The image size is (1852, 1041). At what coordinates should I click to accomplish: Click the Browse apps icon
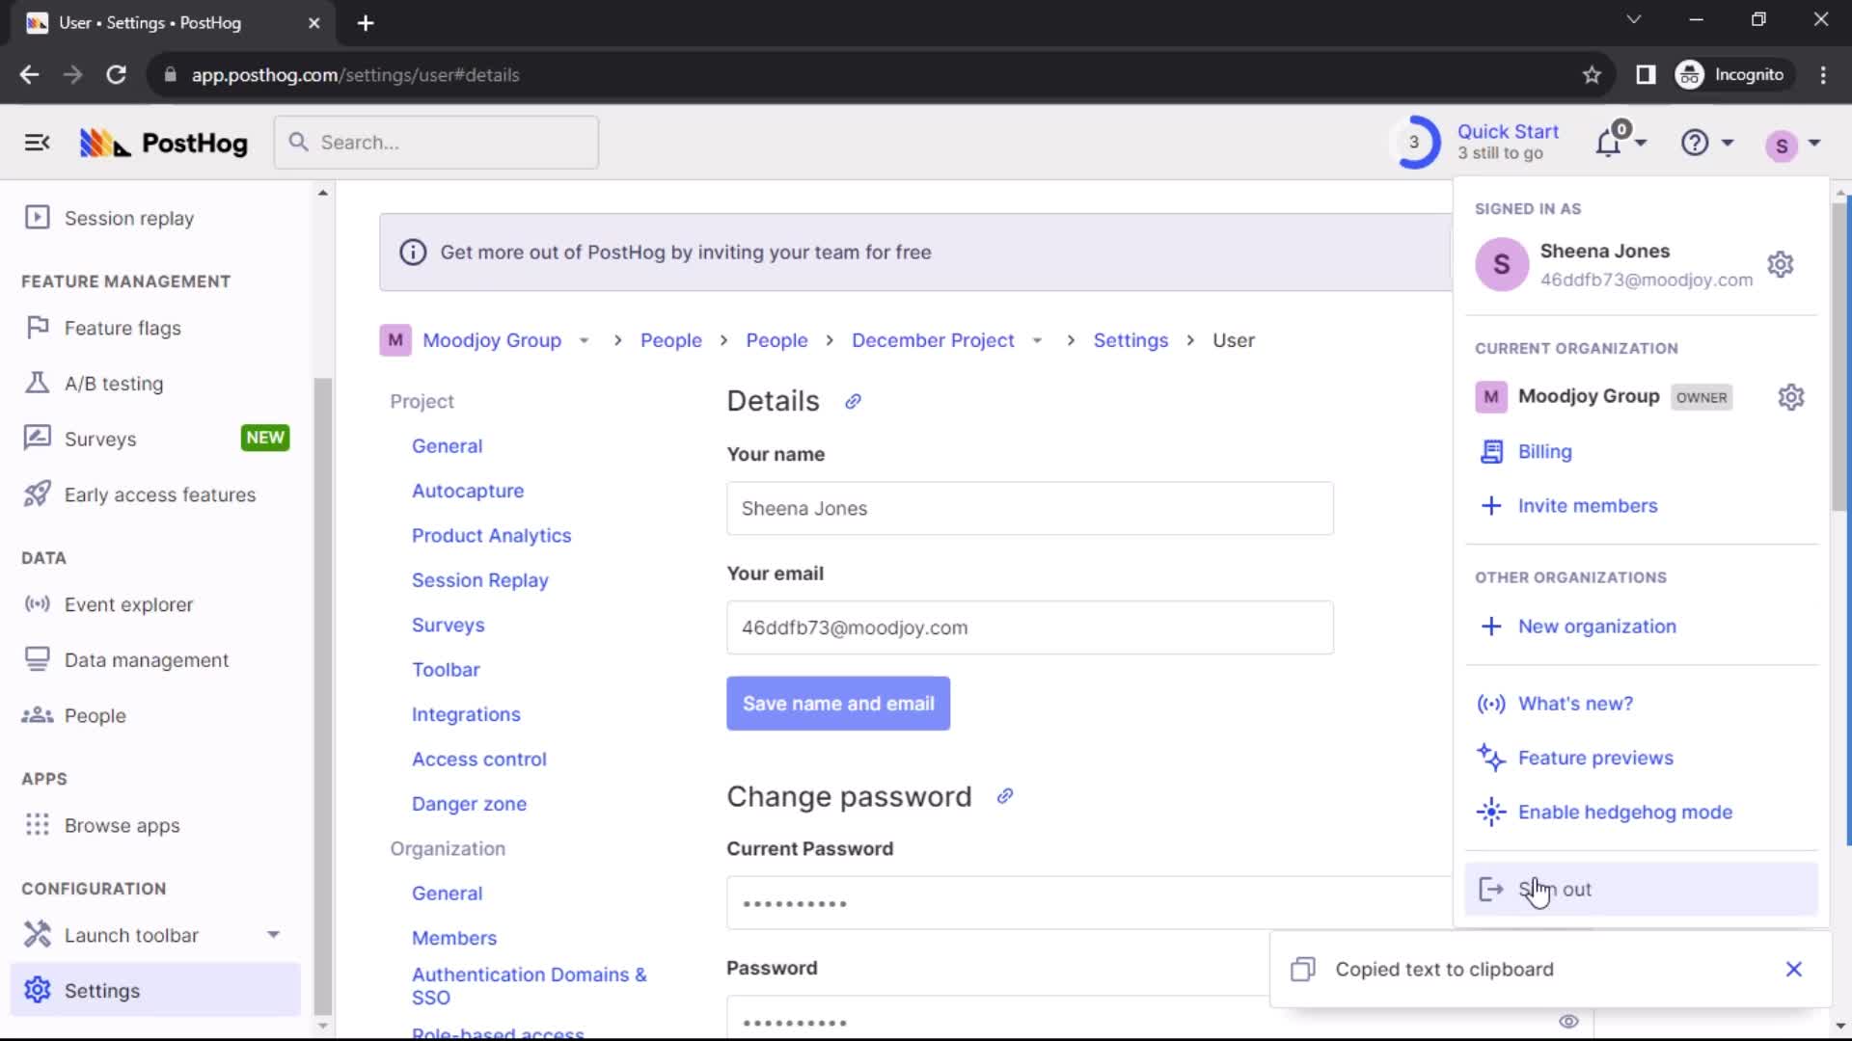click(36, 824)
